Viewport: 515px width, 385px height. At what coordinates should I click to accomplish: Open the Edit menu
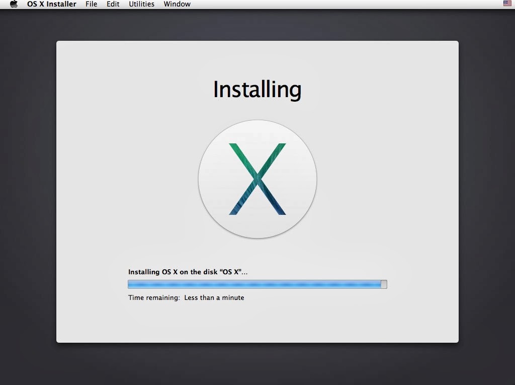pos(113,4)
